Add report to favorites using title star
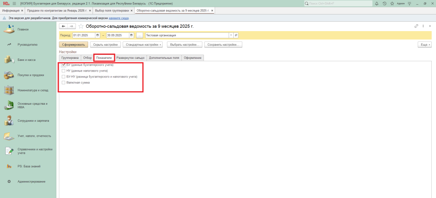The height and width of the screenshot is (198, 436). pyautogui.click(x=81, y=26)
